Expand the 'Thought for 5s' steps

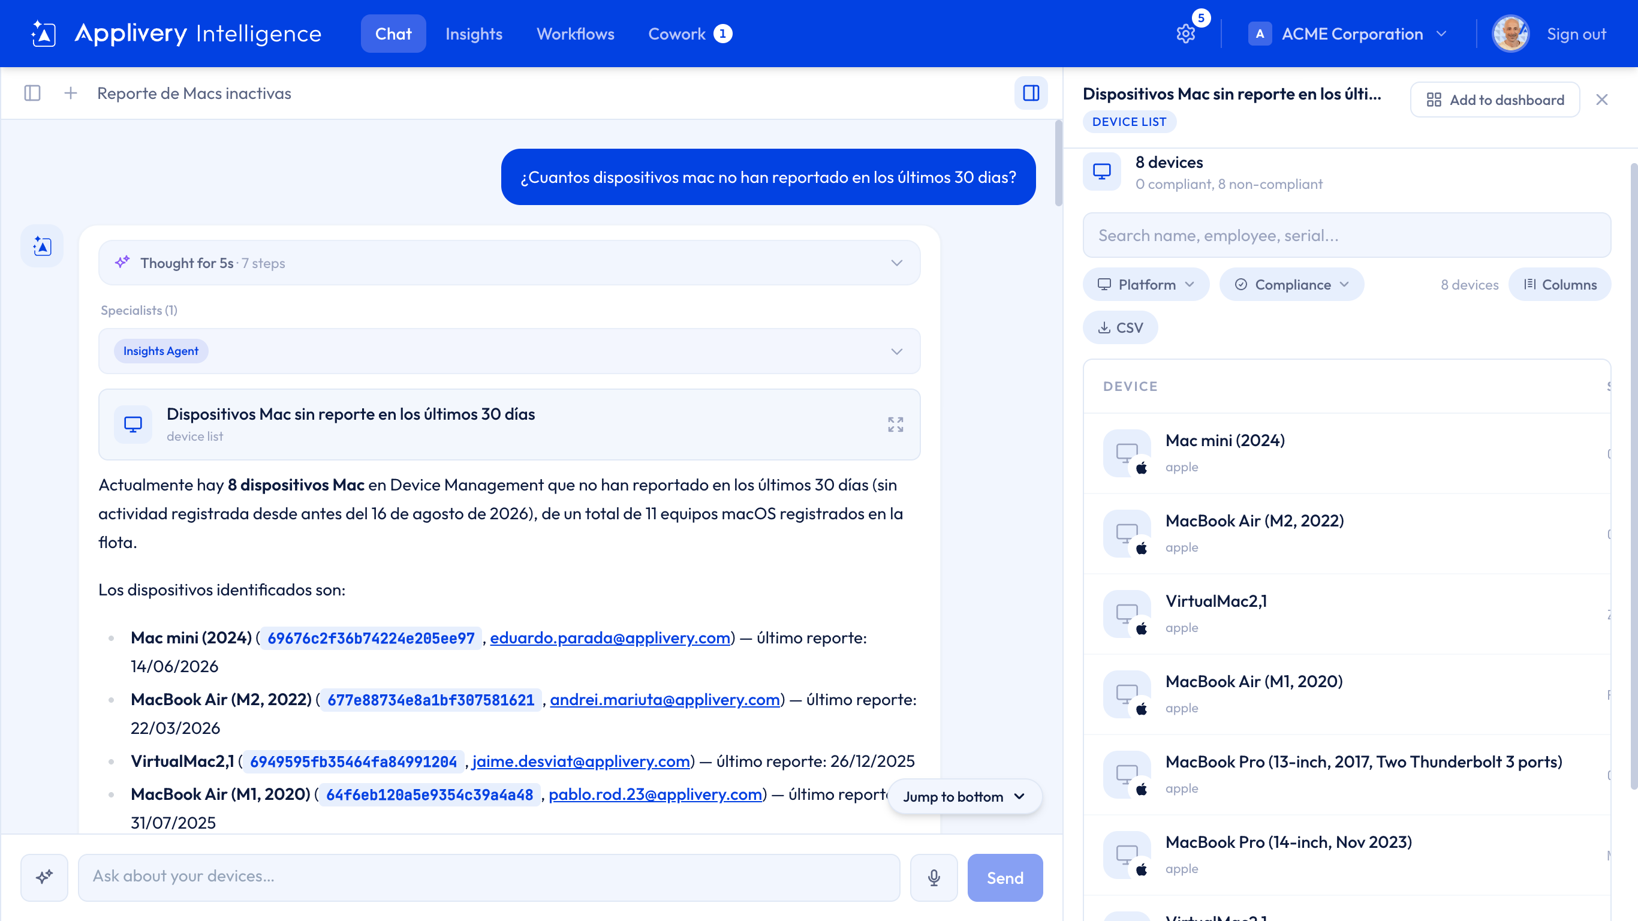pos(508,263)
